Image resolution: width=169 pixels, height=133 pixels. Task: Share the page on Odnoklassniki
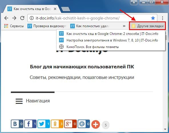tap(57, 124)
